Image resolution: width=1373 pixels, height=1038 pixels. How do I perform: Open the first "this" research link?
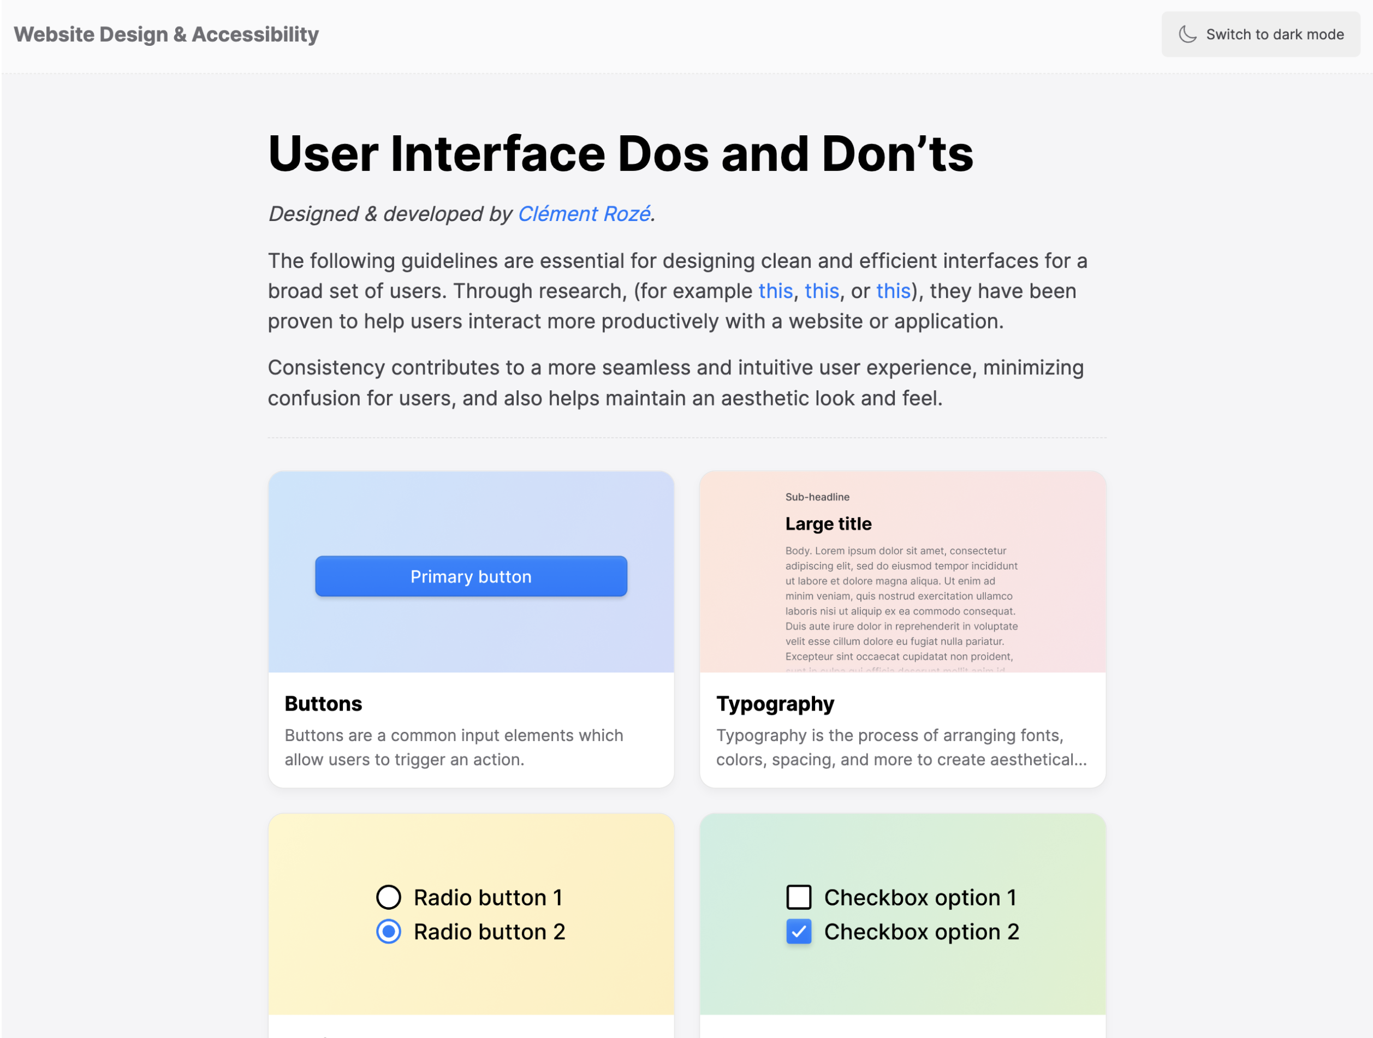[775, 290]
